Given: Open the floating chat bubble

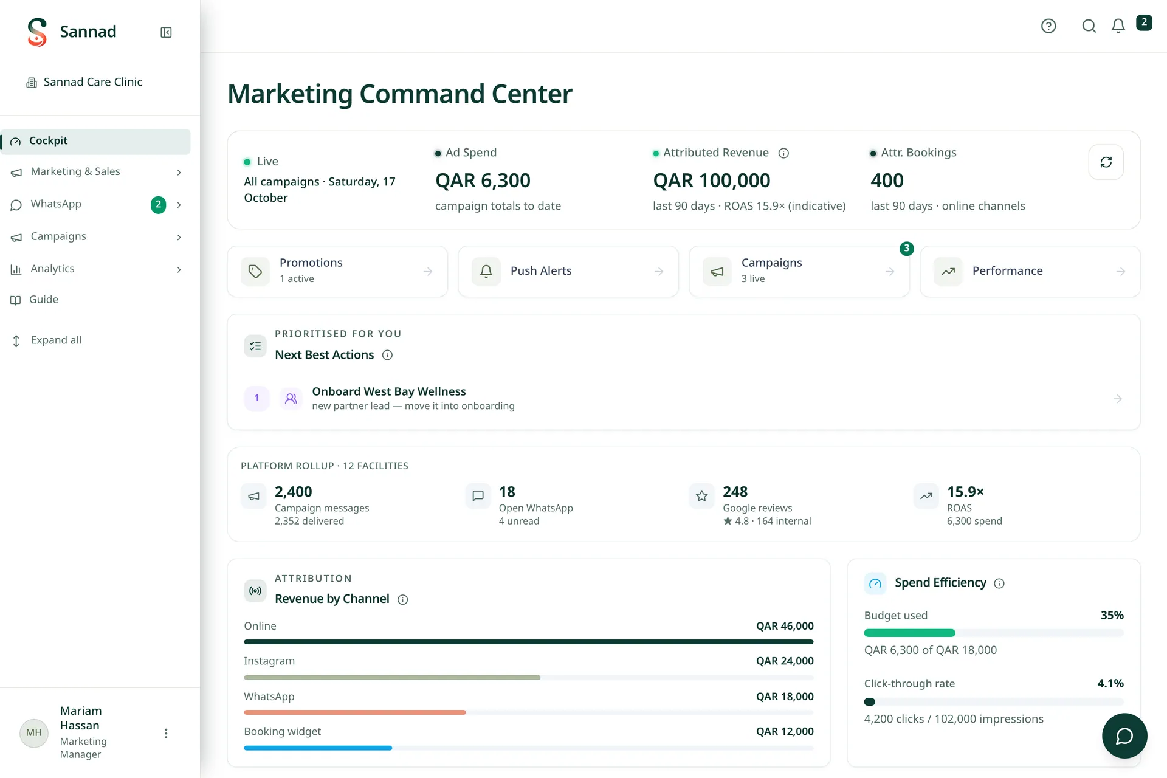Looking at the screenshot, I should click(x=1124, y=736).
